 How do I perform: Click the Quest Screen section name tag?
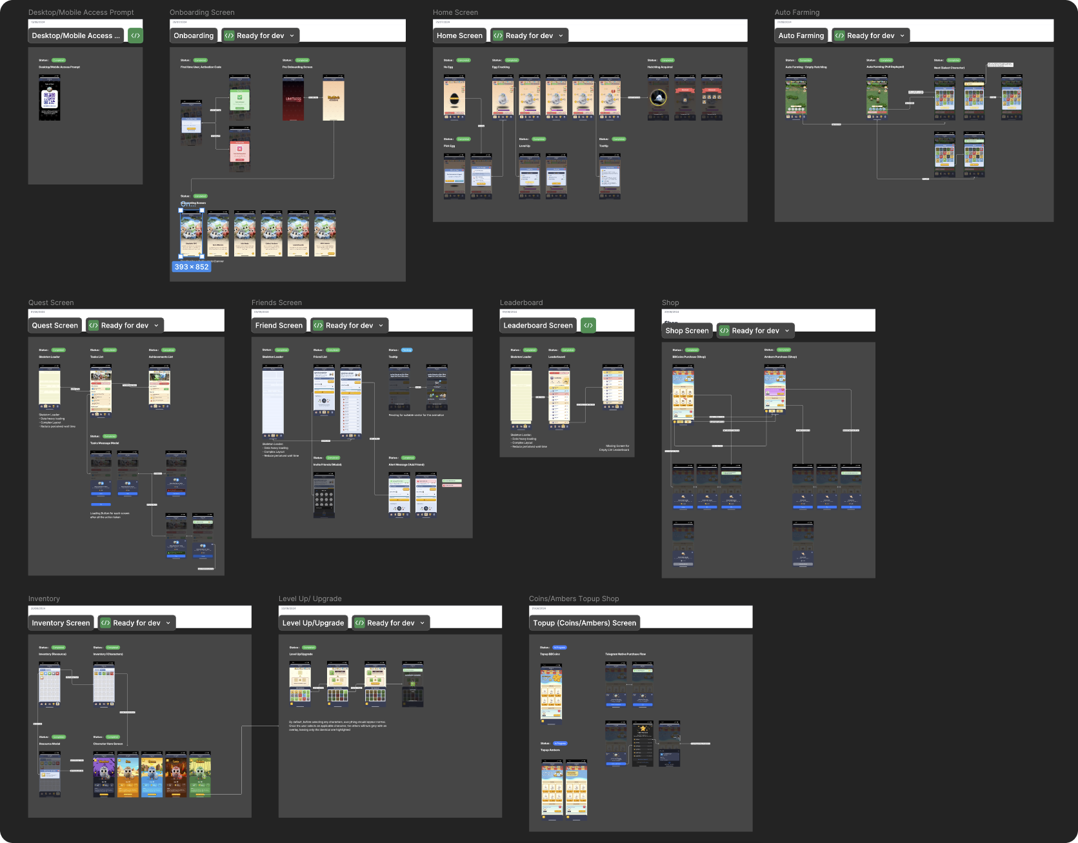(x=55, y=326)
